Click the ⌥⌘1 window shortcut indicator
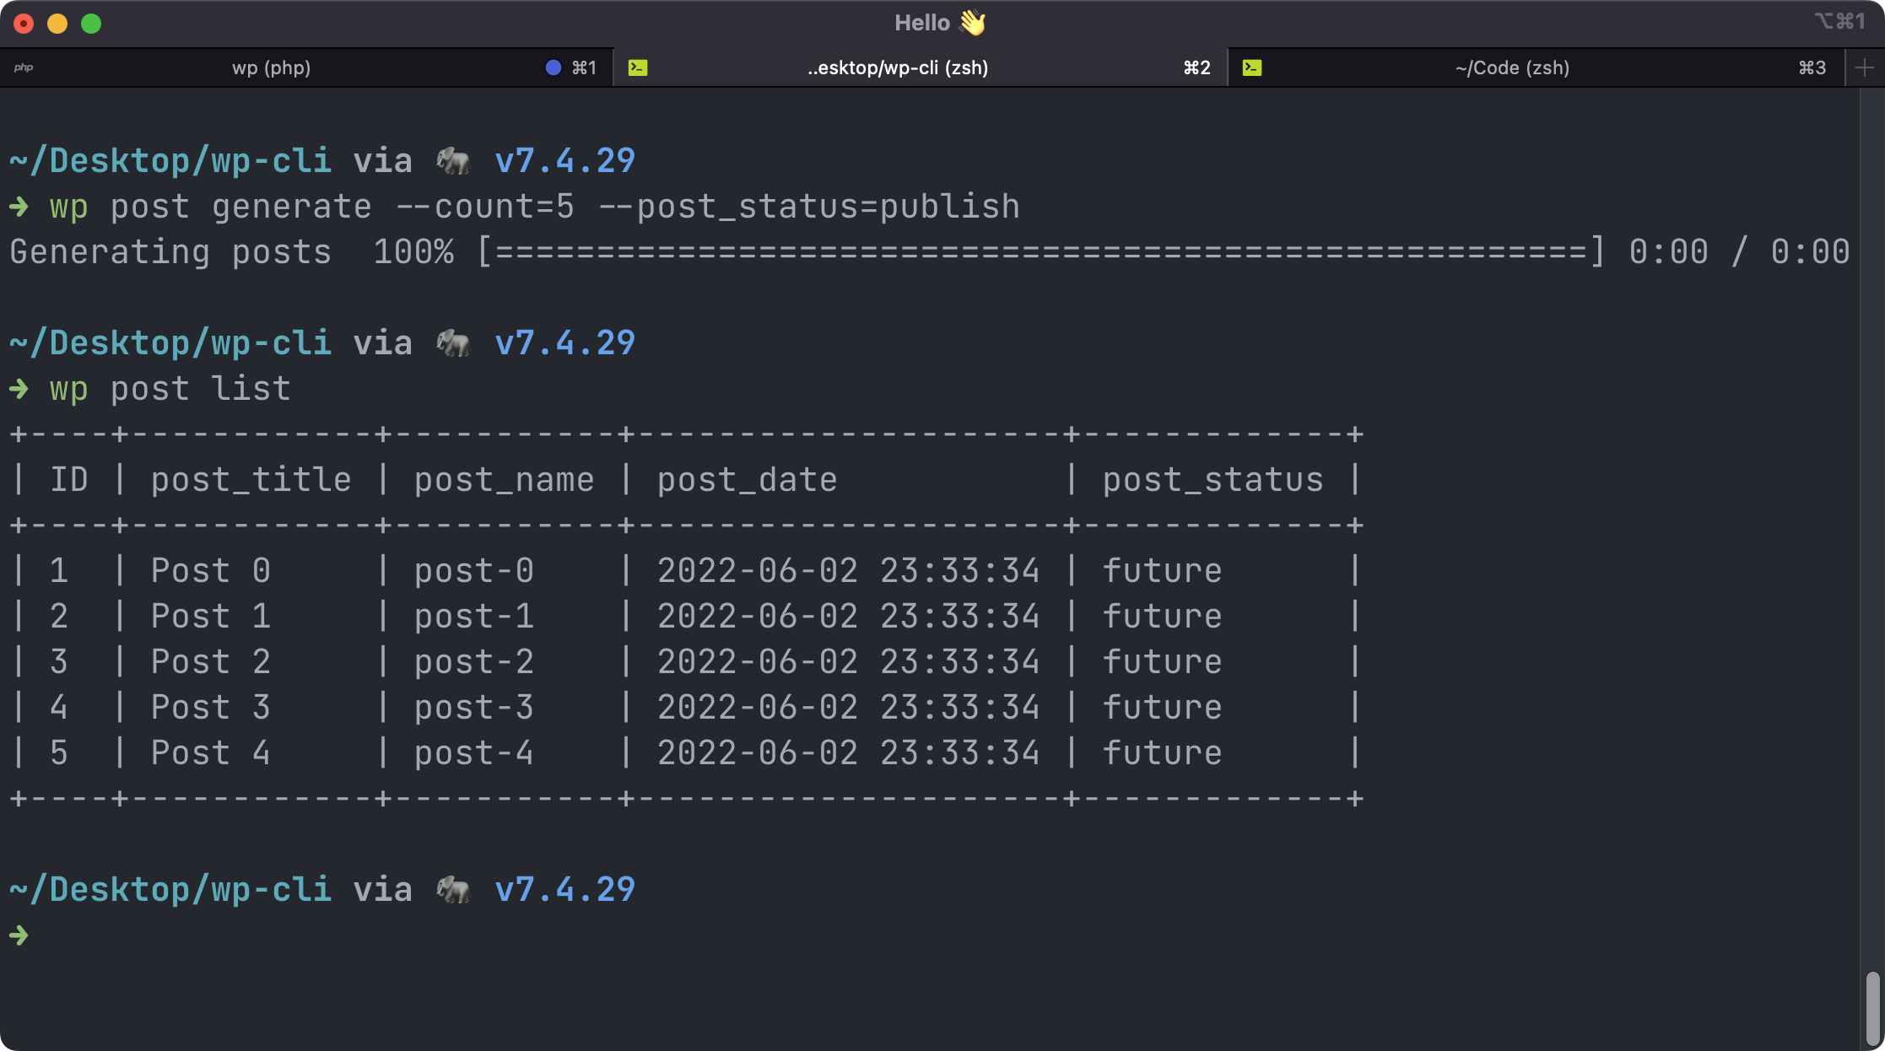Screen dimensions: 1885x1051 (1839, 21)
